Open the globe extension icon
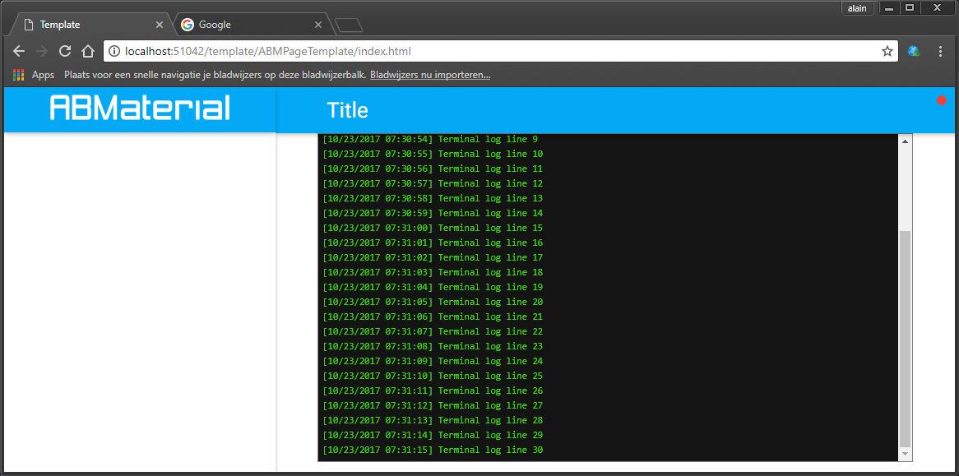The image size is (959, 476). point(914,51)
